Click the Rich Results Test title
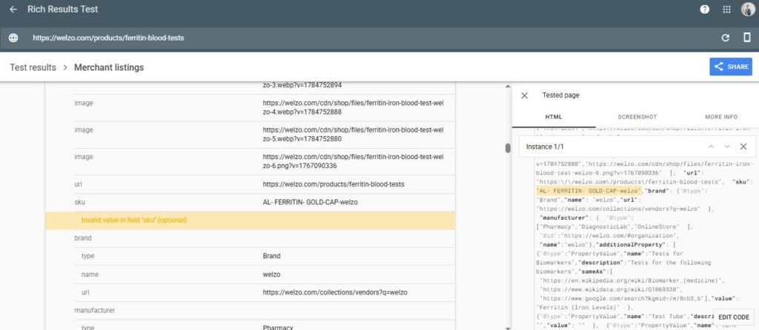 coord(62,9)
